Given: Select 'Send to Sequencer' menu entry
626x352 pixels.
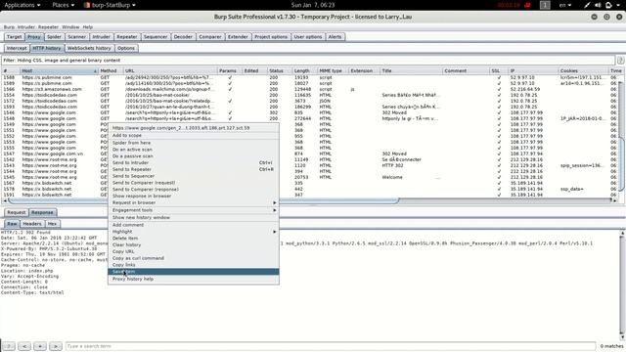Looking at the screenshot, I should point(194,176).
